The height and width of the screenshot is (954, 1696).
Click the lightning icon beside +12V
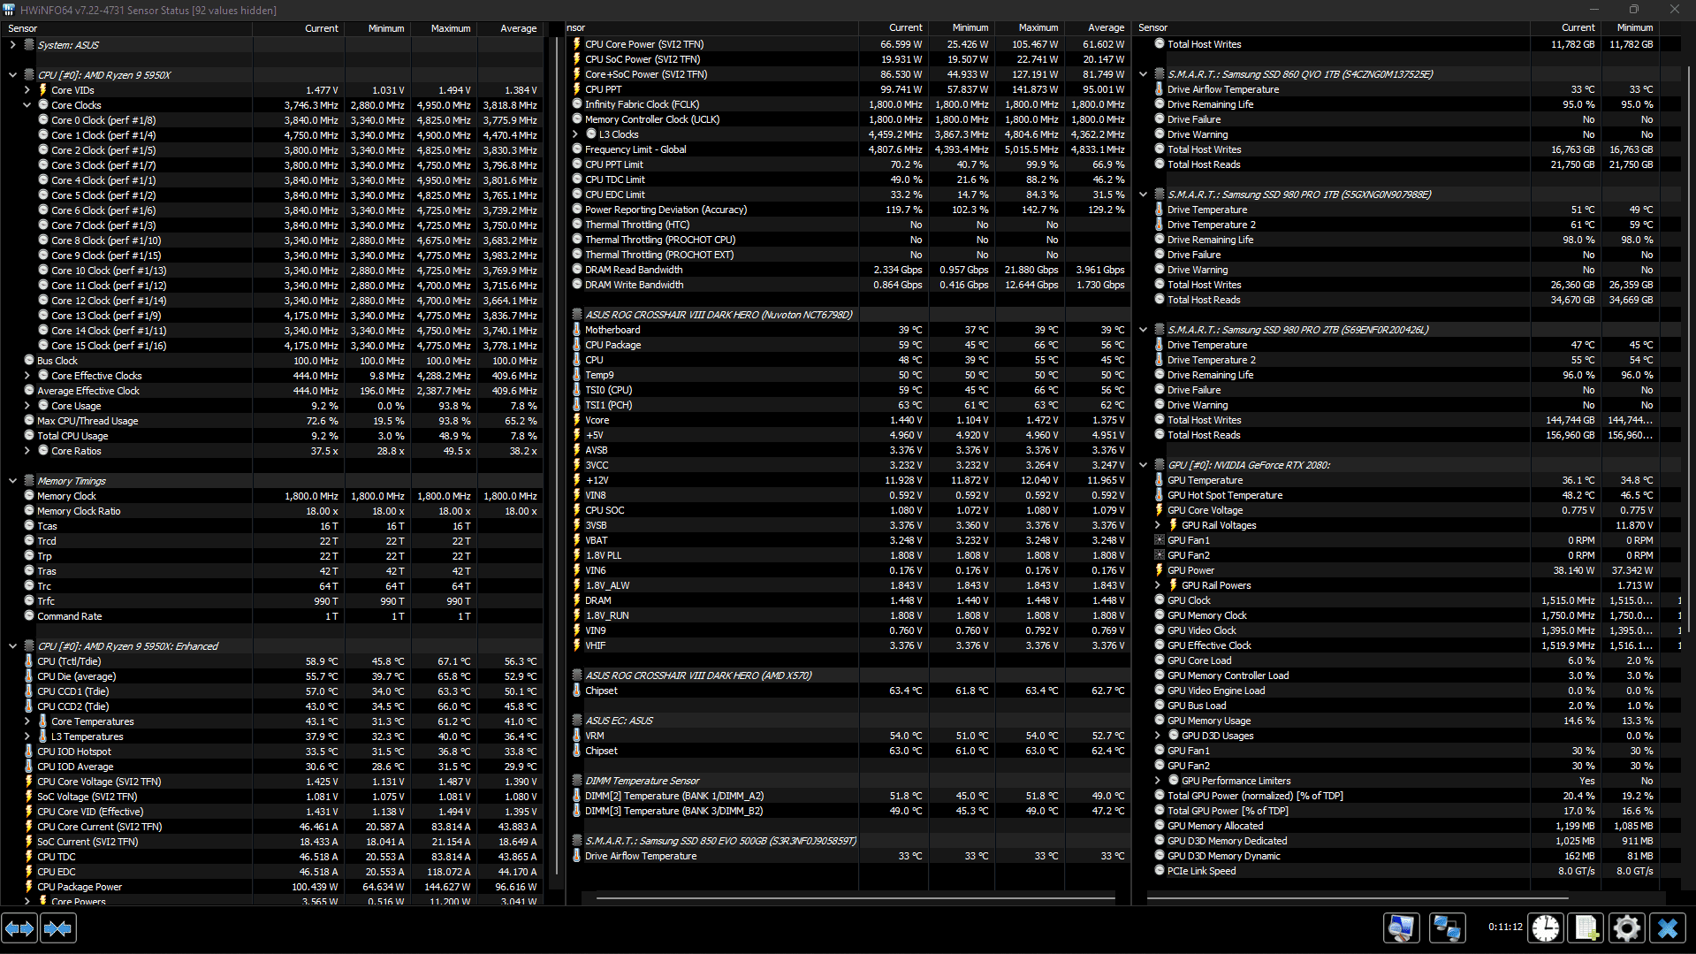tap(577, 480)
